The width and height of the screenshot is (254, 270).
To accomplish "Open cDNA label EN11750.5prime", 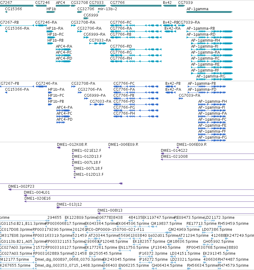I will 134,248.
